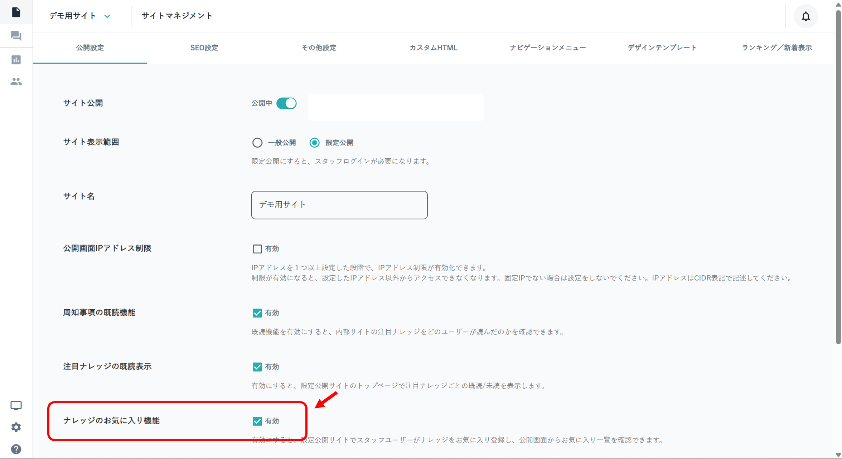Screen dimensions: 842x459
Task: Open the users group icon
Action: pyautogui.click(x=16, y=82)
